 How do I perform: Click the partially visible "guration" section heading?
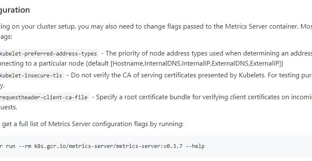point(15,10)
